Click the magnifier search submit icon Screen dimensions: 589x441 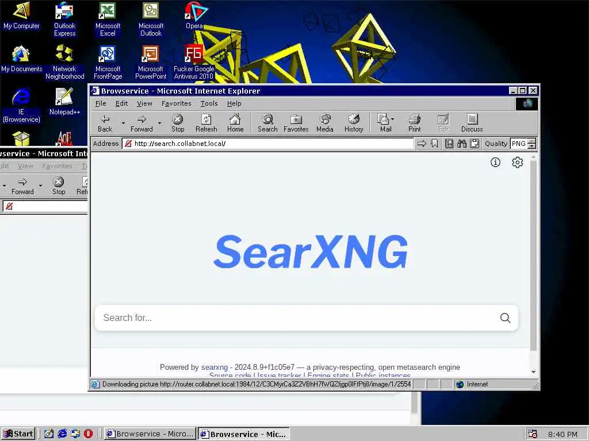click(x=505, y=318)
